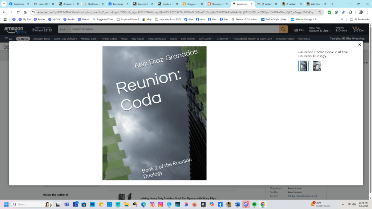Expand the Account & Lists menu
This screenshot has height=209, width=372.
point(319,29)
